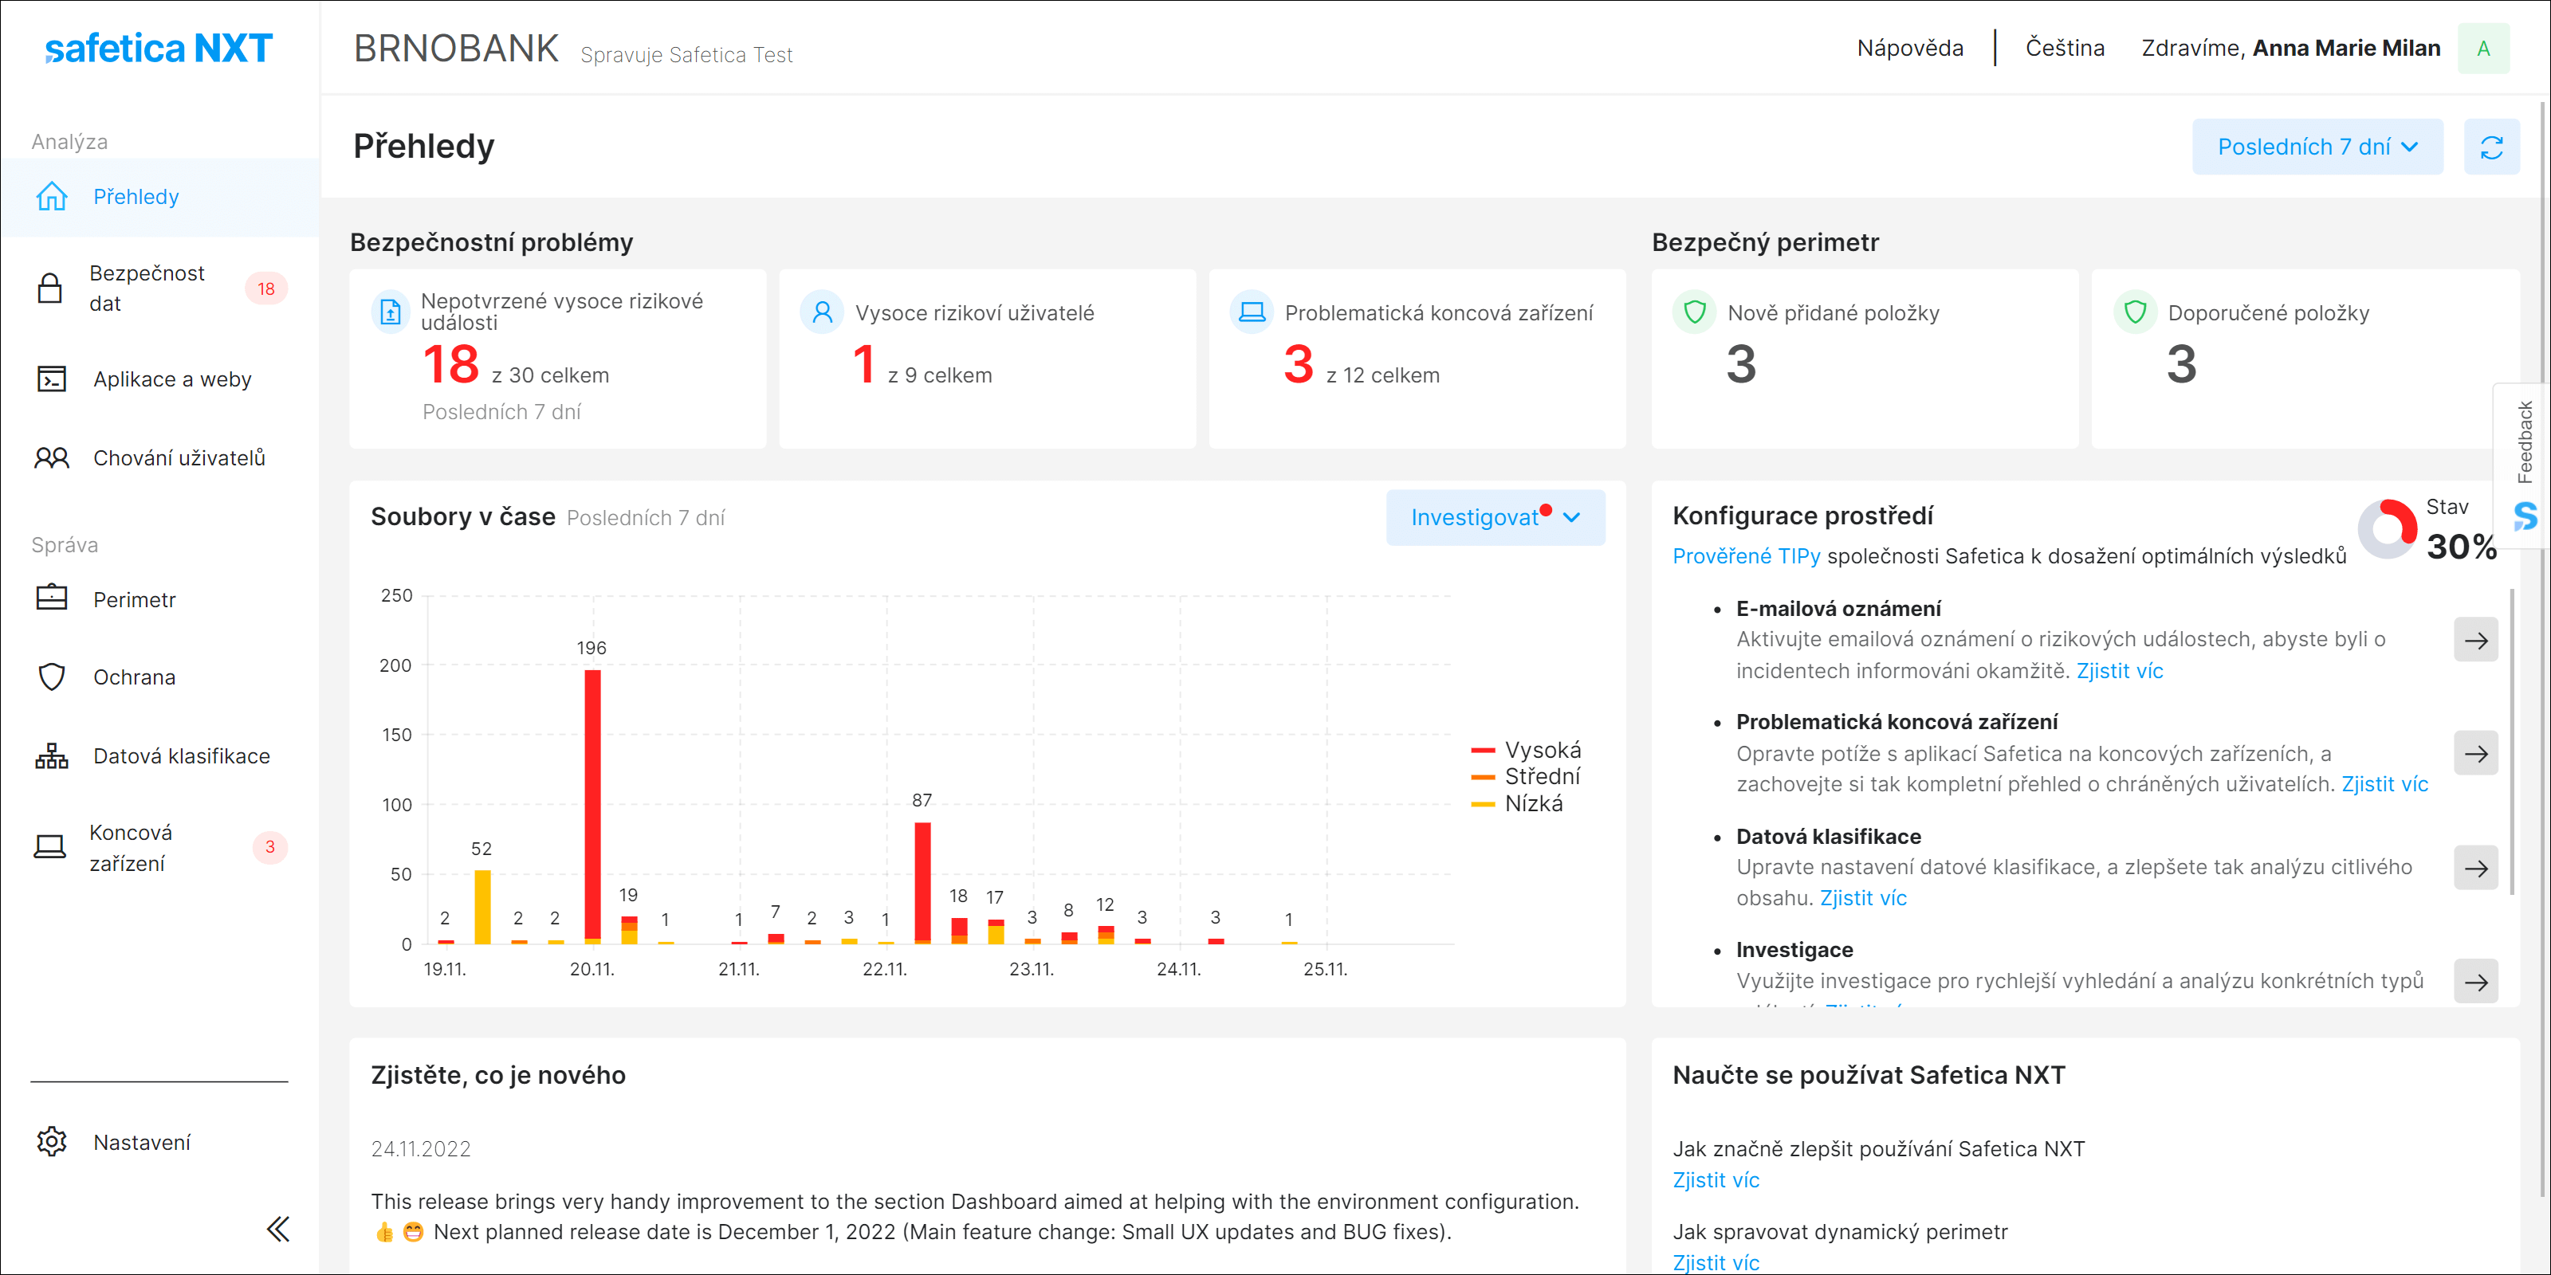Viewport: 2551px width, 1275px height.
Task: Click the release date 24.11.2022
Action: 421,1148
